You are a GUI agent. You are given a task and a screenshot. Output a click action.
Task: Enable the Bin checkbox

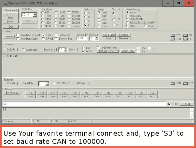coord(149,48)
